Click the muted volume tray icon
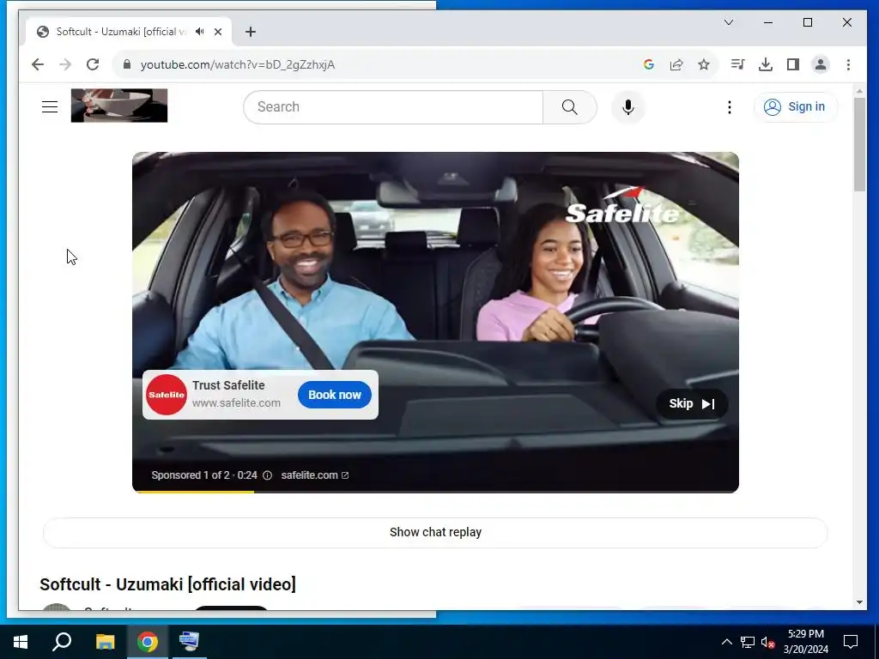 (768, 642)
